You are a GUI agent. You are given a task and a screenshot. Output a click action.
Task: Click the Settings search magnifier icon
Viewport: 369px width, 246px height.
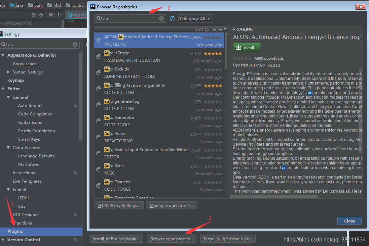coord(4,44)
